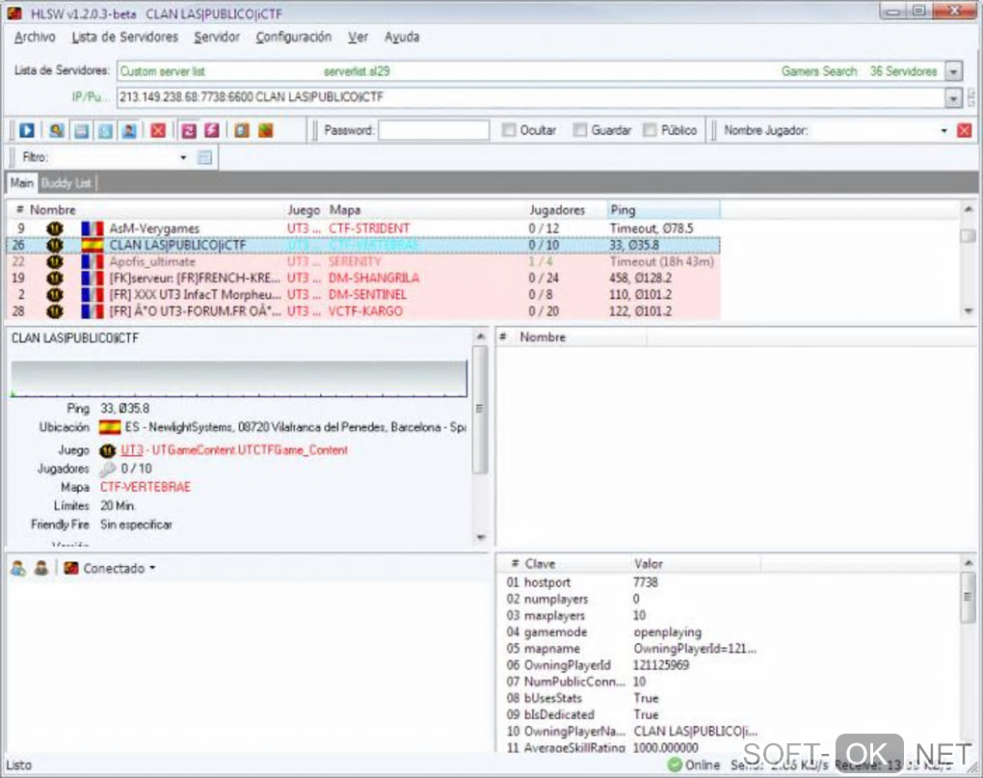This screenshot has width=983, height=778.
Task: Click the first chat user icon left of Conectado
Action: (x=19, y=568)
